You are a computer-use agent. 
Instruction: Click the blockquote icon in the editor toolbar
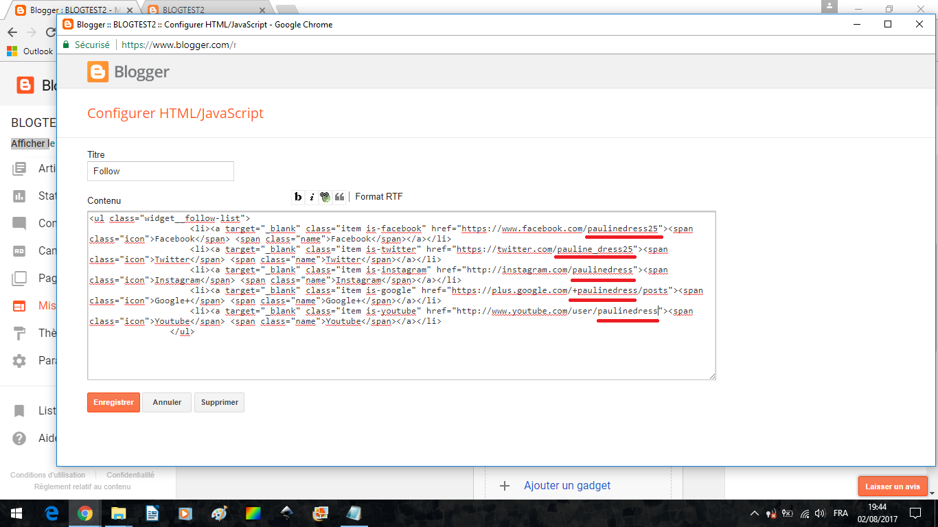(339, 197)
